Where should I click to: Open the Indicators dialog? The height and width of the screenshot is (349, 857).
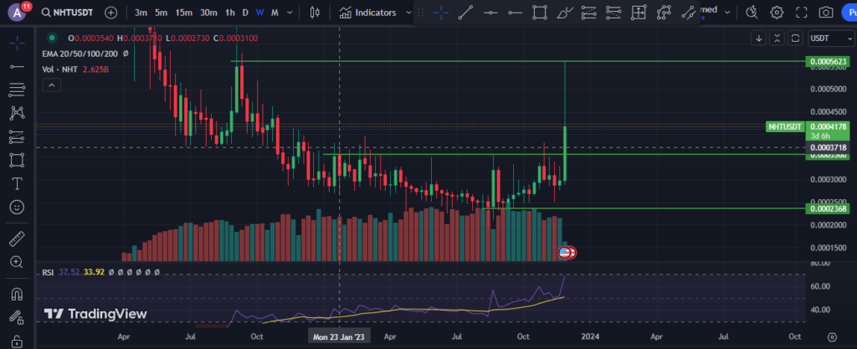click(x=367, y=13)
